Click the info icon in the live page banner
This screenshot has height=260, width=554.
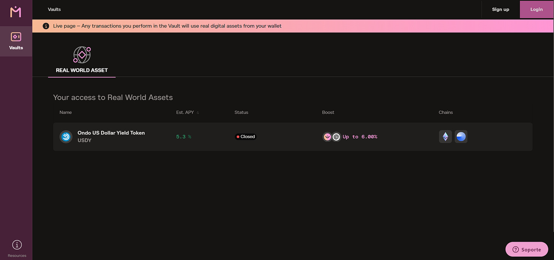click(46, 26)
